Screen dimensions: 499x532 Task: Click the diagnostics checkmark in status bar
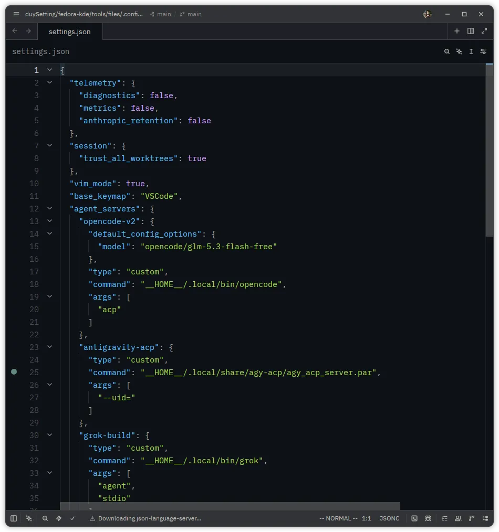point(72,518)
